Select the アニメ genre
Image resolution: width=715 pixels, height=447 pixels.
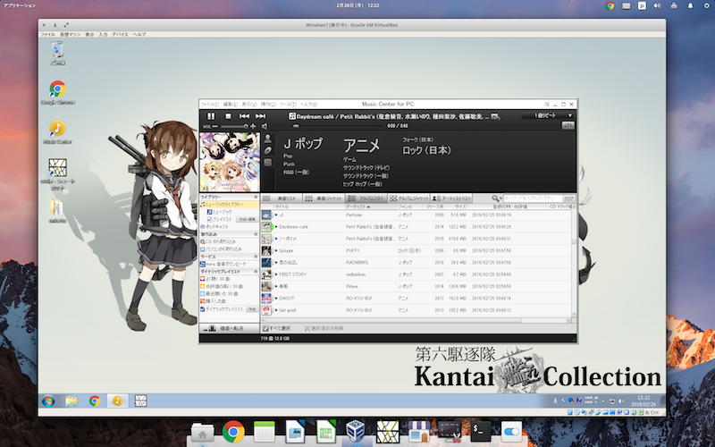coord(361,145)
